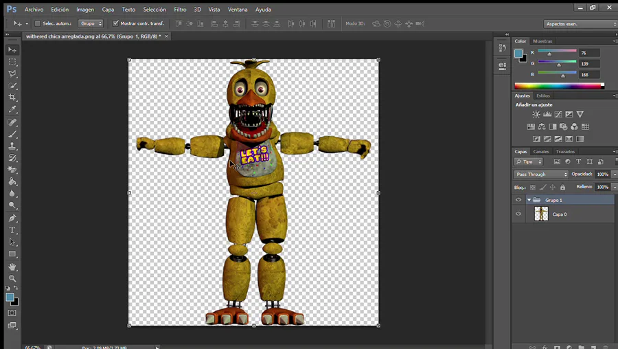The height and width of the screenshot is (349, 618).
Task: Hide the Capa 0 layer
Action: pos(518,214)
